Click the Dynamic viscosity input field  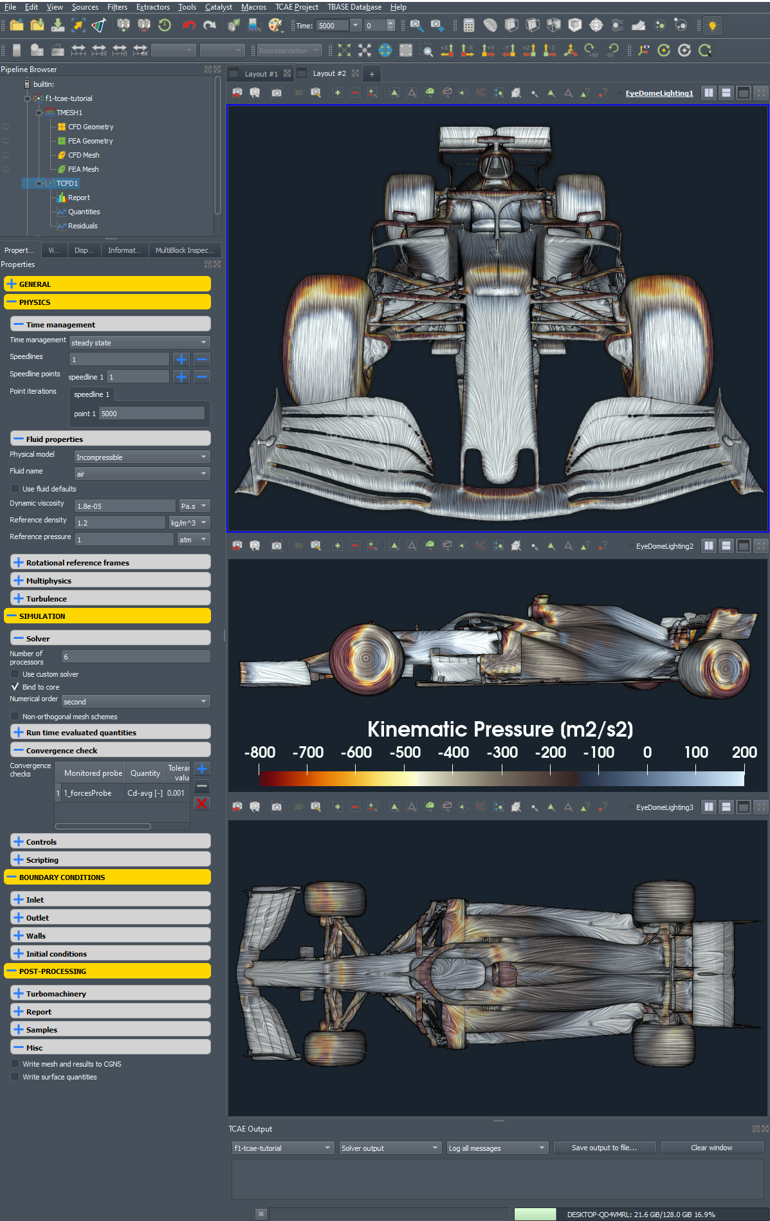click(124, 506)
